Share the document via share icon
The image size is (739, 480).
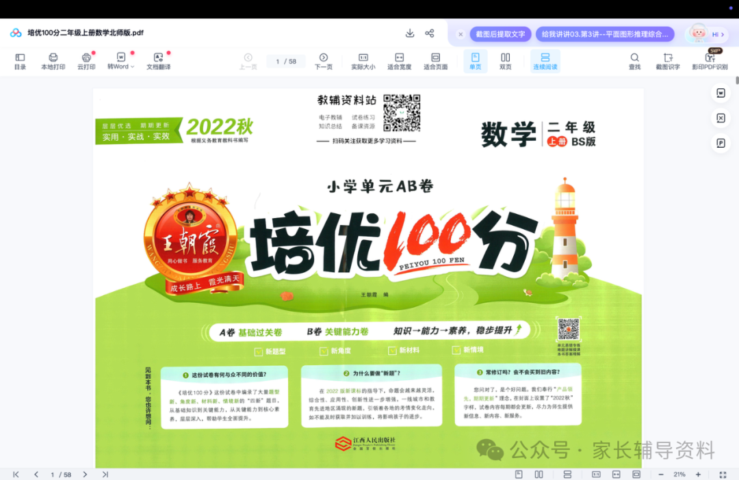[x=429, y=33]
